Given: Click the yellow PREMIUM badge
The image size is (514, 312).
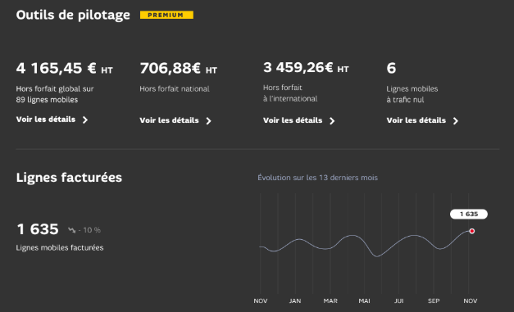Looking at the screenshot, I should (x=166, y=15).
